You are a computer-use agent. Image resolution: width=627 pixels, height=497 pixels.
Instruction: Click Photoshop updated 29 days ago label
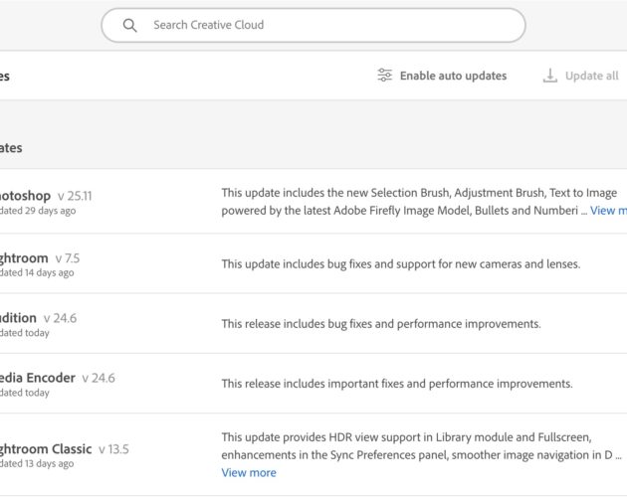click(38, 211)
